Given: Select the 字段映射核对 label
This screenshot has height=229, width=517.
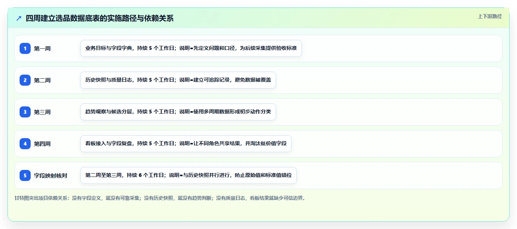Looking at the screenshot, I should tap(51, 175).
